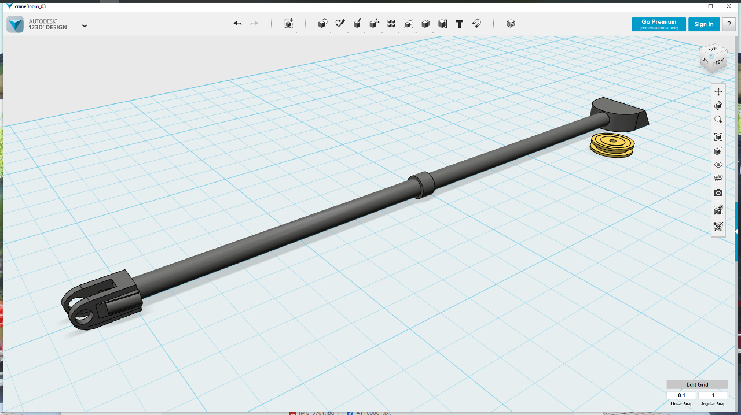Viewport: 741px width, 415px height.
Task: Click the FRONT face of view cube
Action: click(718, 62)
